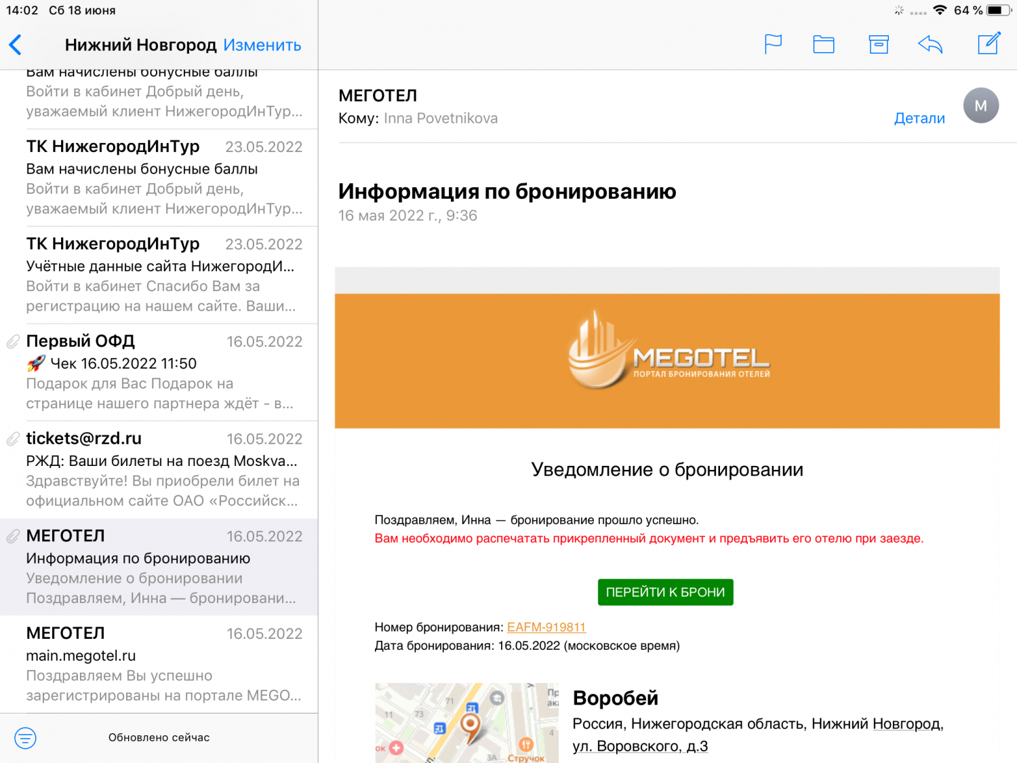Screen dimensions: 1017x763
Task: Open email Учётные данные сайта НижегородИ...
Action: pos(159,275)
